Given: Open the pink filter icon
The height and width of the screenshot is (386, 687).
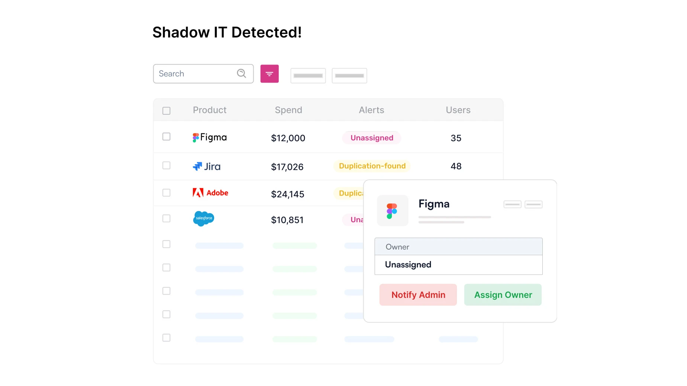Looking at the screenshot, I should 269,74.
